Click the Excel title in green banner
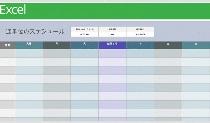The image size is (210, 123). [x=13, y=10]
